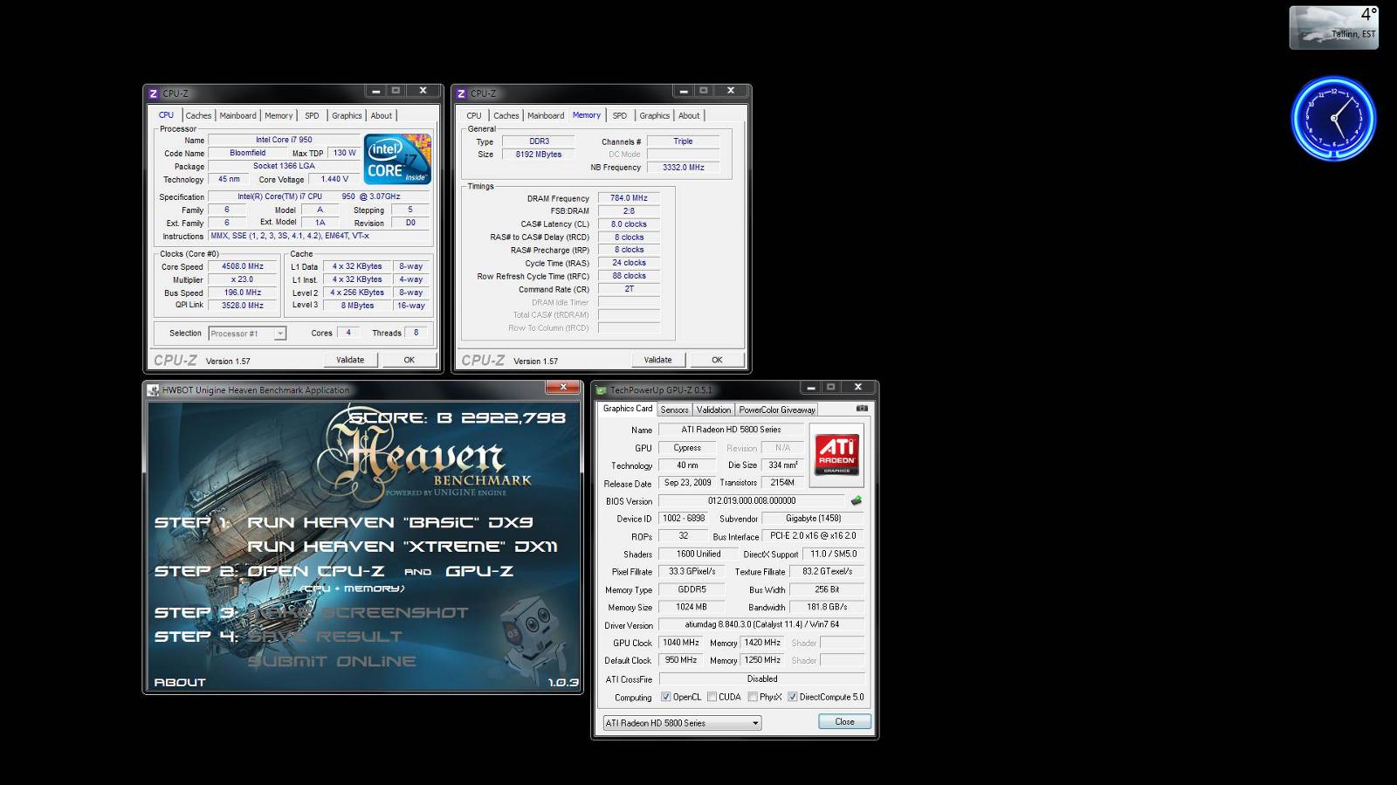Image resolution: width=1397 pixels, height=785 pixels.
Task: Switch to CPU tab in CPU-Z memory window
Action: point(474,115)
